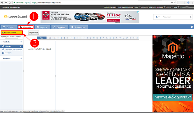The image size is (194, 113).
Task: Go back using browser back arrow
Action: tap(2, 2)
